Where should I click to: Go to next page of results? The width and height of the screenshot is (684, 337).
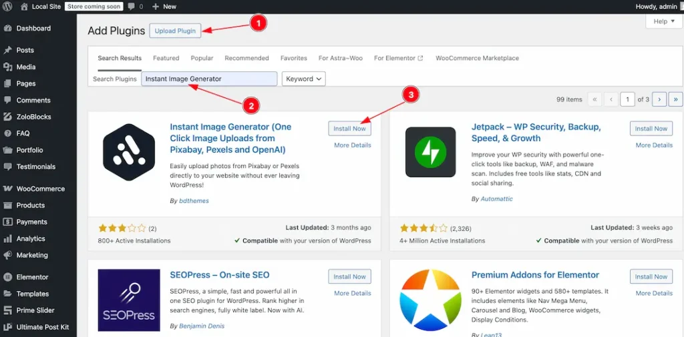coord(659,99)
